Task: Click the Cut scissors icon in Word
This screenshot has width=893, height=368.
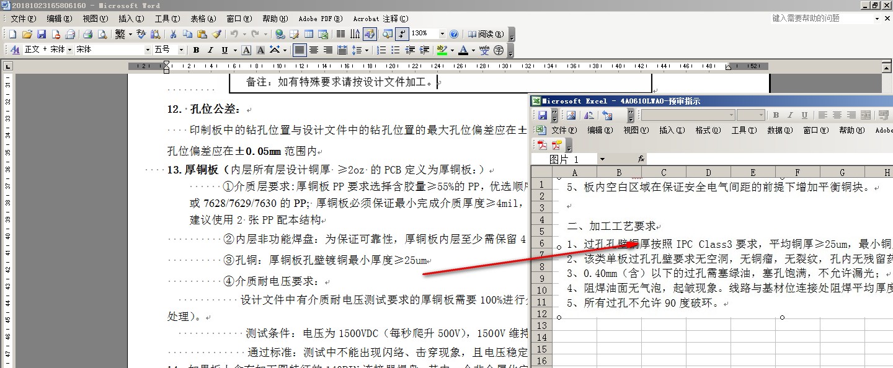Action: pos(174,34)
